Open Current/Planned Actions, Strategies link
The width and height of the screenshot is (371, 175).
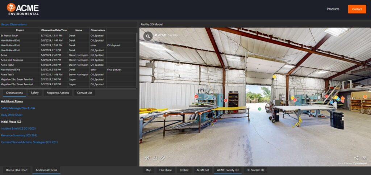29,142
